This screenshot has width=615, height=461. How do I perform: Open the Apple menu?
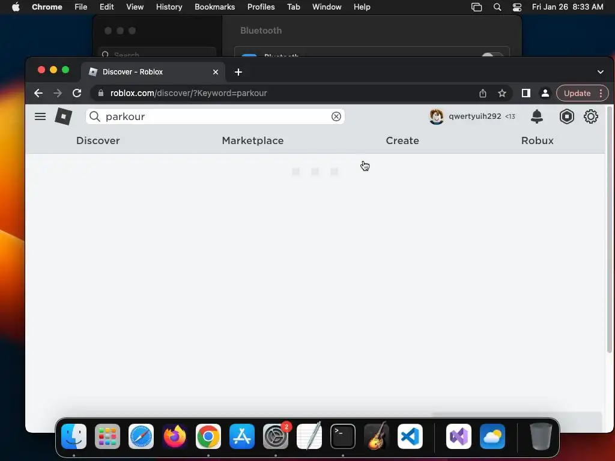[16, 7]
